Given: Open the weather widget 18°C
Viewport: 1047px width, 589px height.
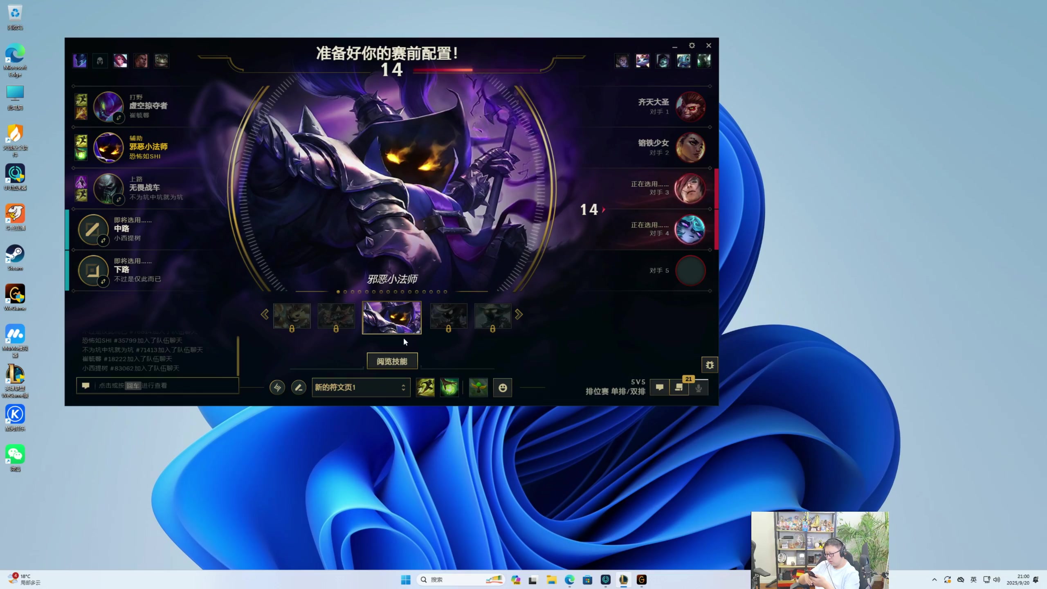Looking at the screenshot, I should pos(25,579).
